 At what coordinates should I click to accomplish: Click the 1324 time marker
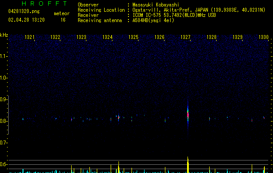108,37
